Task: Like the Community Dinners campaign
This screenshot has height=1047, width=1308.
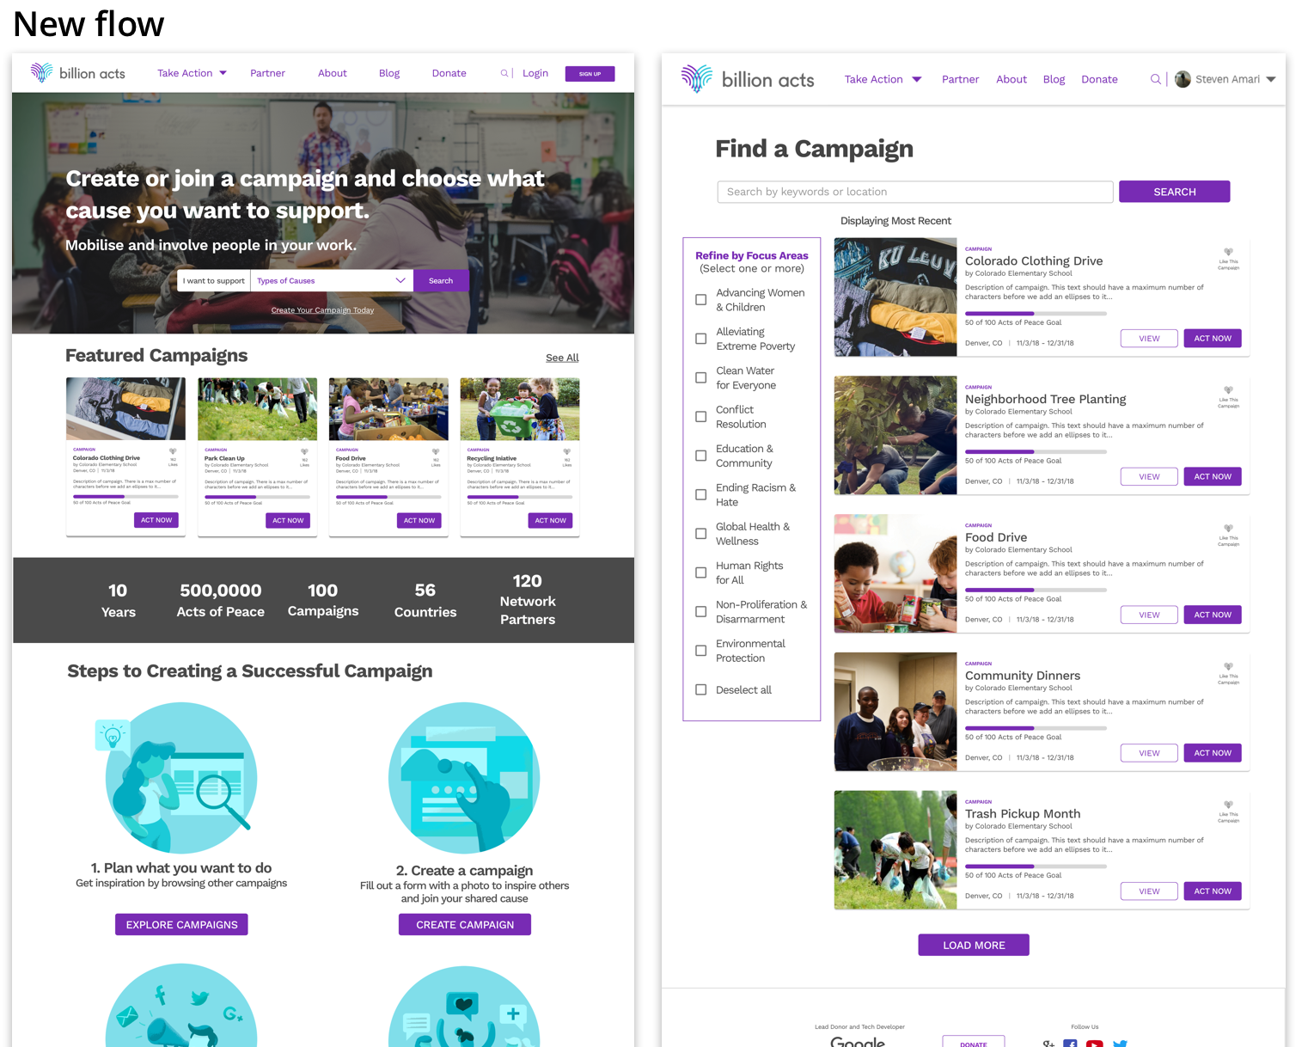Action: pos(1228,666)
